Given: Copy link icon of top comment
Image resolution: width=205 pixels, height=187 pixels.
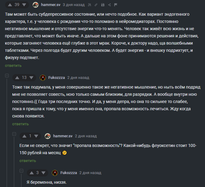Looking at the screenshot, I should [96, 5].
